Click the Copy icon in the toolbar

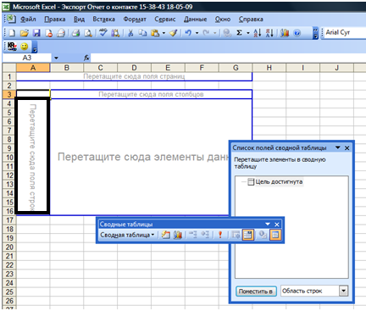[x=142, y=33]
